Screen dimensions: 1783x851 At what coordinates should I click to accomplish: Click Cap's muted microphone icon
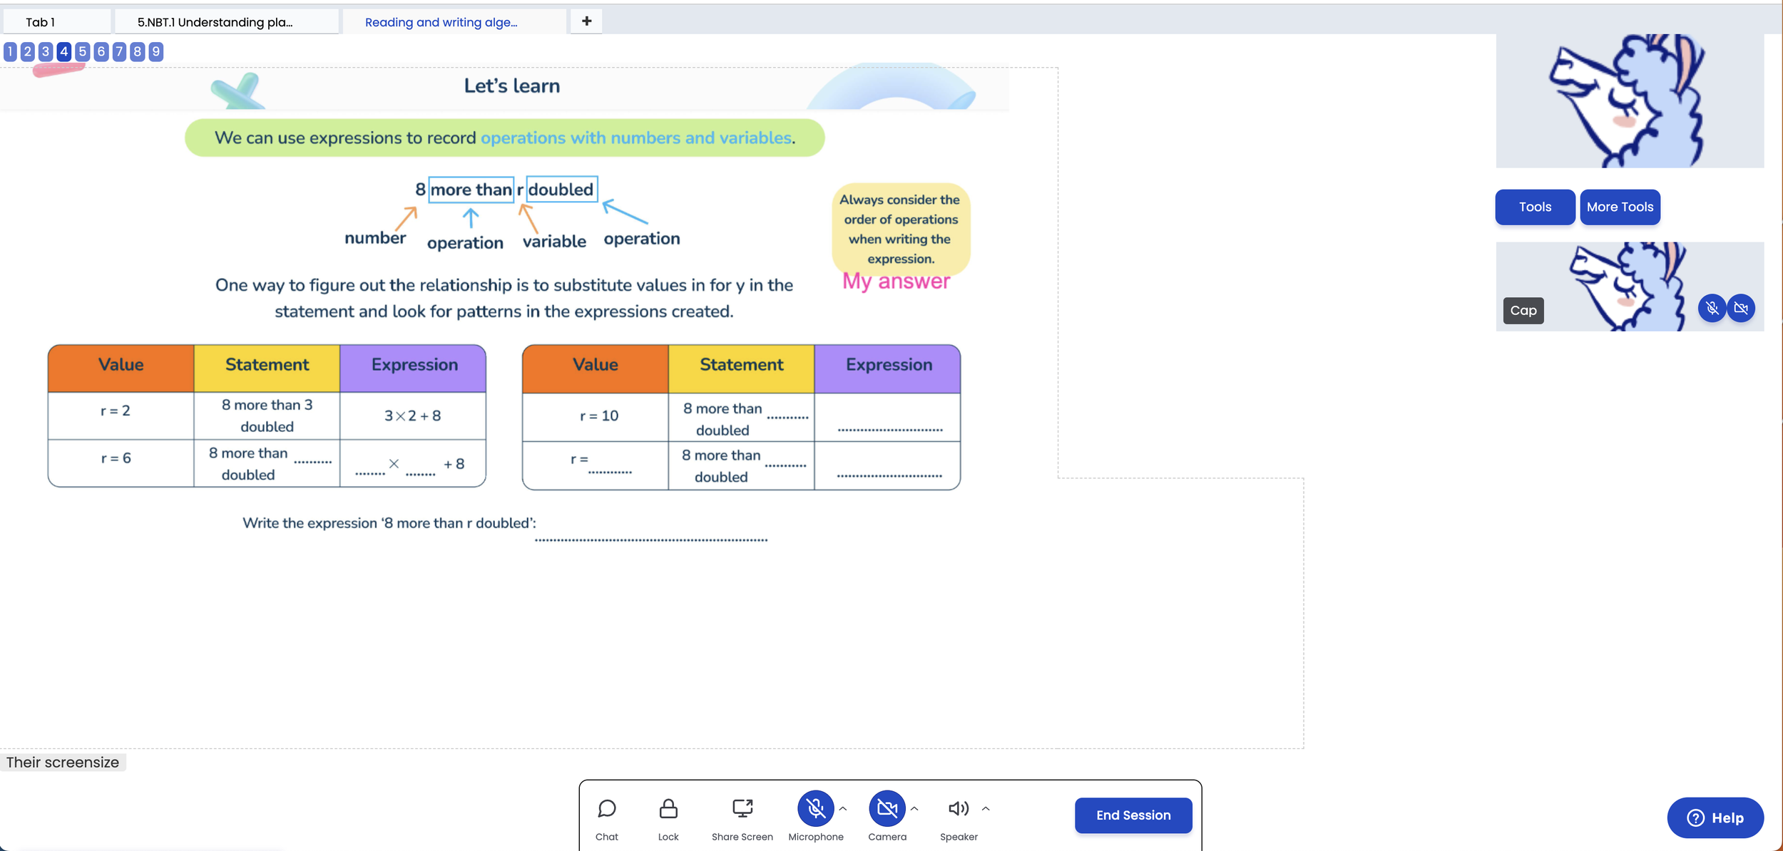[1712, 309]
